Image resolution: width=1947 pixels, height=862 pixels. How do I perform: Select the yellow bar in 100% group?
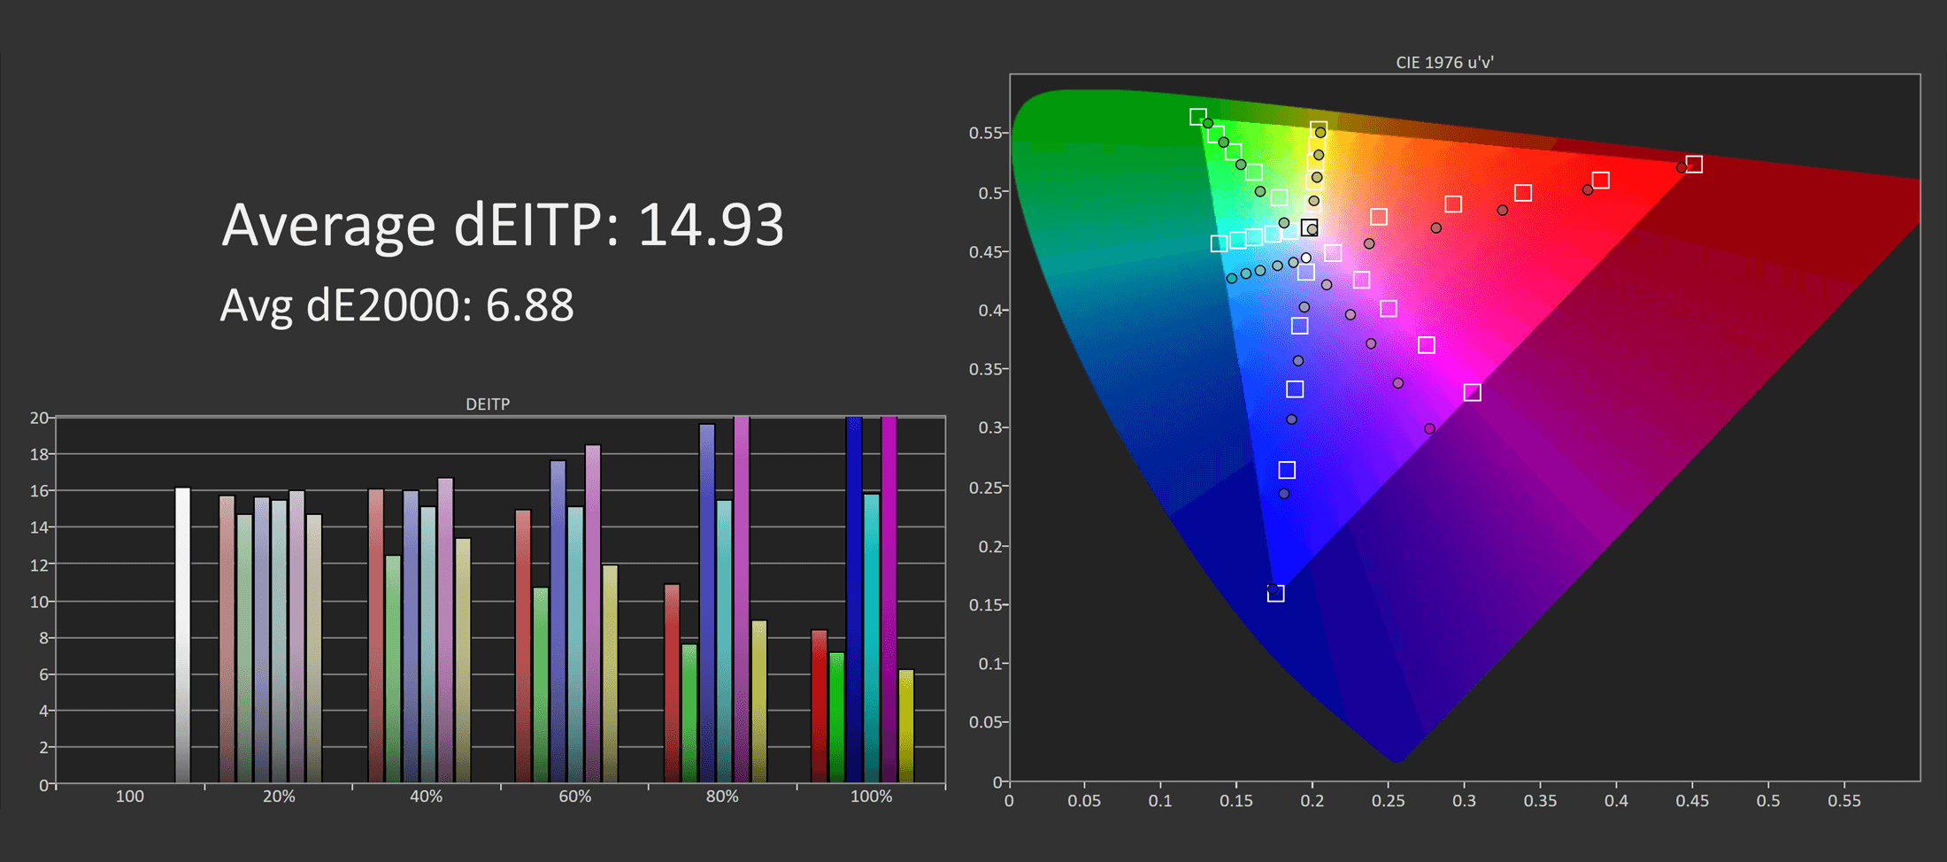tap(906, 726)
